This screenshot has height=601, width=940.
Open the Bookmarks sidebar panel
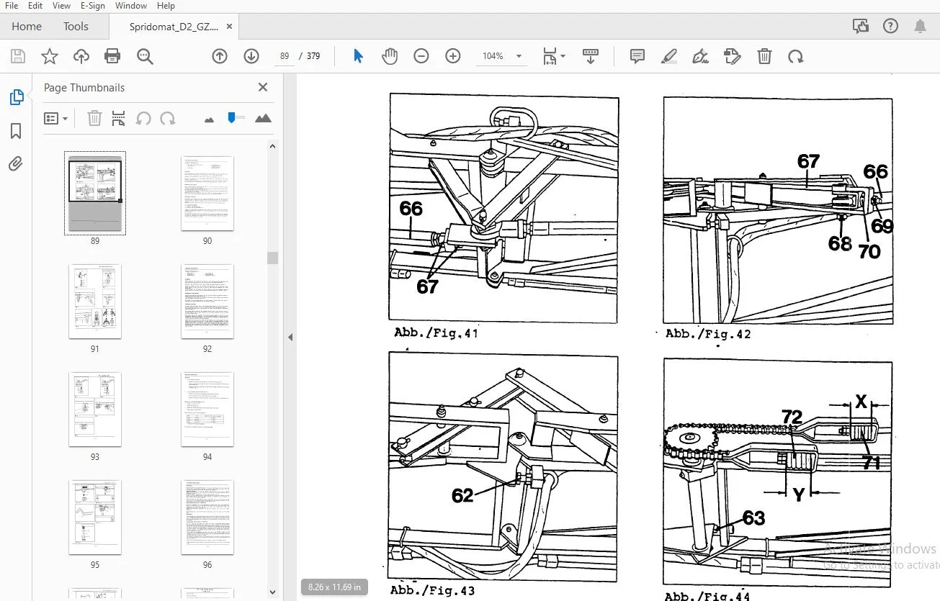(16, 131)
